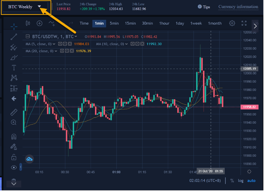The width and height of the screenshot is (264, 191).
Task: Hide the MA 5 indicator with eye icon
Action: [60, 44]
